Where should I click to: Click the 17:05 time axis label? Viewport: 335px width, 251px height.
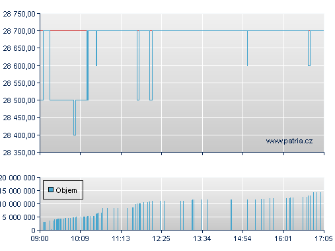point(324,238)
